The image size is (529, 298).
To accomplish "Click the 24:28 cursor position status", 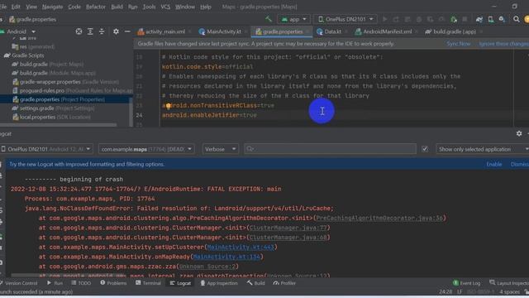I will (446, 291).
